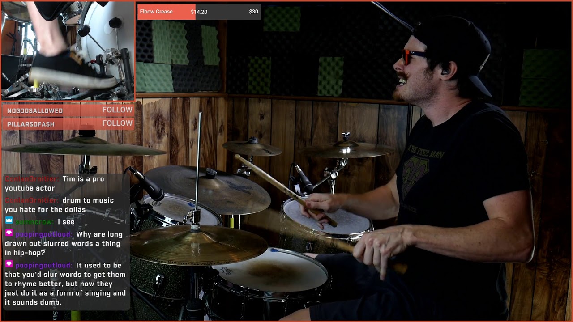Click the 'slurred words a thing' chat message
Image resolution: width=573 pixels, height=322 pixels.
click(x=63, y=244)
